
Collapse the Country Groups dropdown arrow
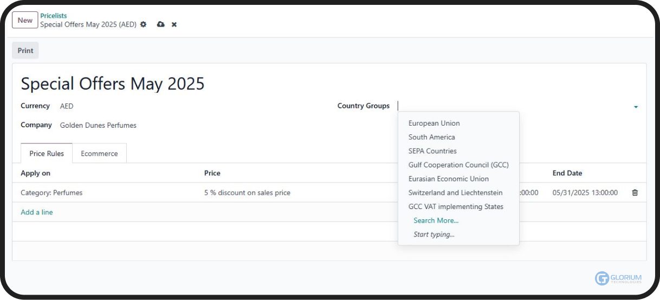click(636, 107)
